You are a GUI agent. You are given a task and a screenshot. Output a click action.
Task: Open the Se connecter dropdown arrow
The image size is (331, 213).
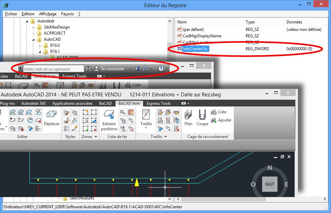pyautogui.click(x=130, y=69)
